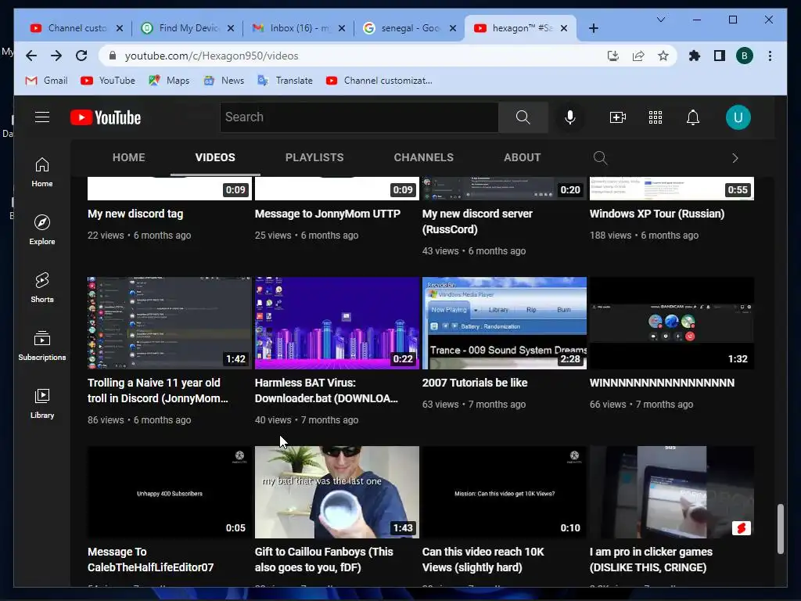The width and height of the screenshot is (801, 601).
Task: Click the page vertical scrollbar thumb
Action: (x=780, y=529)
